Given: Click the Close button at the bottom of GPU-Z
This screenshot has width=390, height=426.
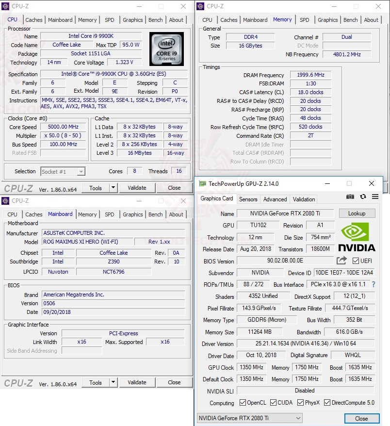Looking at the screenshot, I should [x=361, y=418].
